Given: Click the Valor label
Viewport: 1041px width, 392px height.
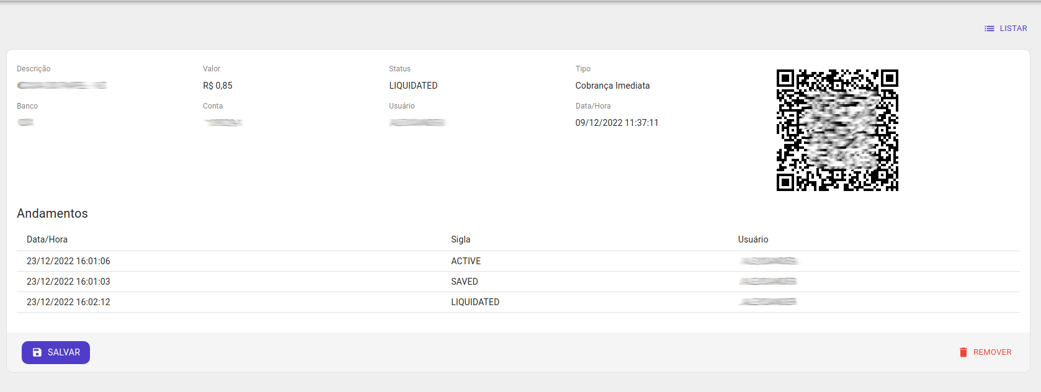Looking at the screenshot, I should click(x=212, y=69).
